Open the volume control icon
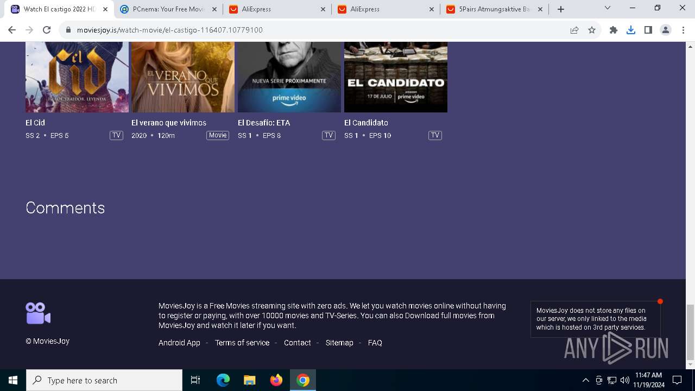695x391 pixels. pos(625,380)
